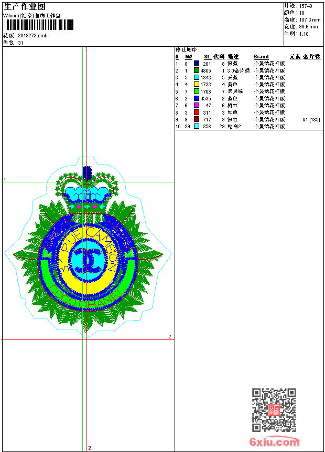Choose the yellow swatch in row 4
The width and height of the screenshot is (325, 452).
(x=197, y=84)
